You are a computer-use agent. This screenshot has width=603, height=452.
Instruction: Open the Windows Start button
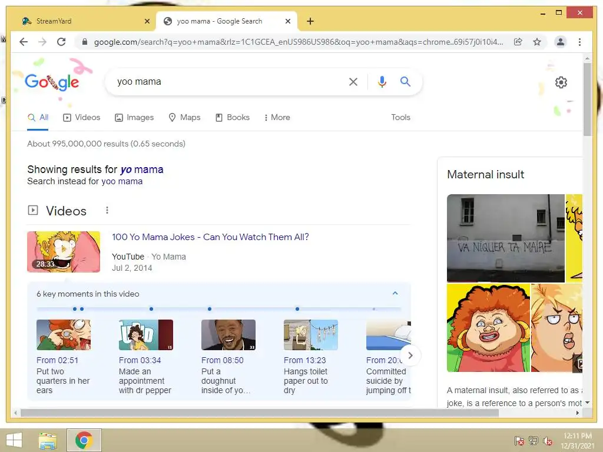14,440
